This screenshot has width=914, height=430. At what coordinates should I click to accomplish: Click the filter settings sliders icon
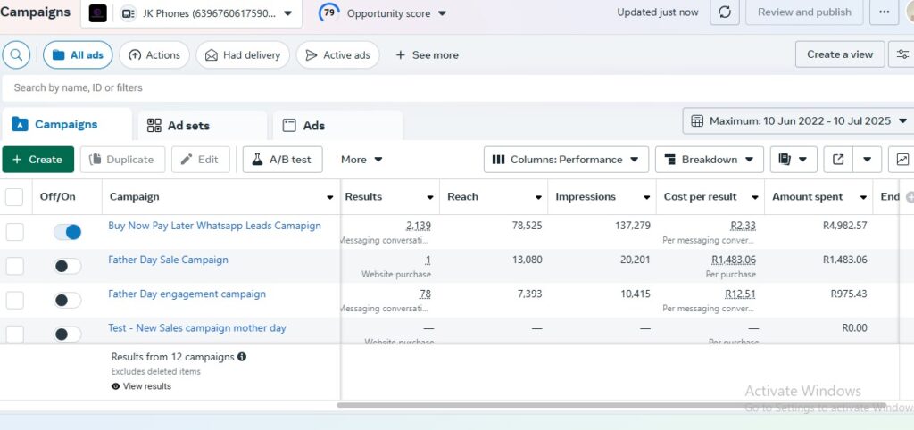click(902, 54)
